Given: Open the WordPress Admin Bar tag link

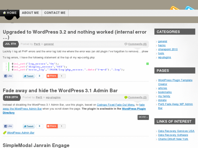Looking at the screenshot, I should 21,133.
